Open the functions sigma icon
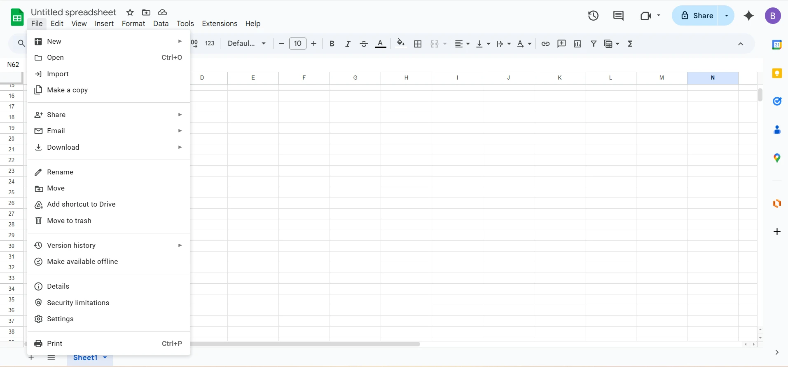Image resolution: width=788 pixels, height=367 pixels. point(630,44)
